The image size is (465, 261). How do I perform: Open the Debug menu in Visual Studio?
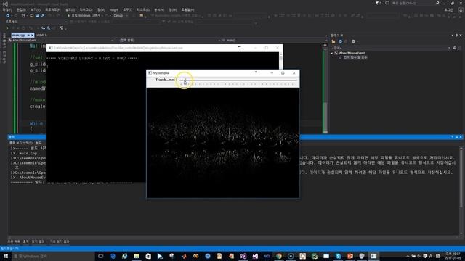click(x=86, y=9)
